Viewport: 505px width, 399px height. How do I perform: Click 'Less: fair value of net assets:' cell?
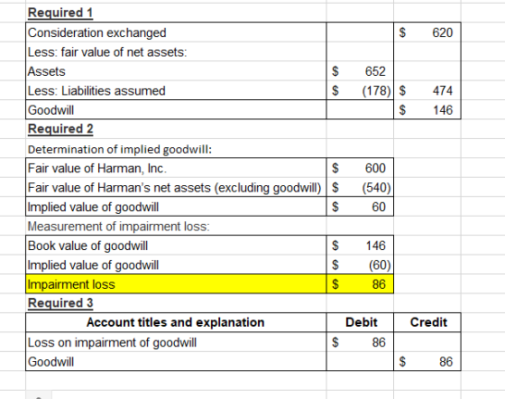tap(176, 51)
